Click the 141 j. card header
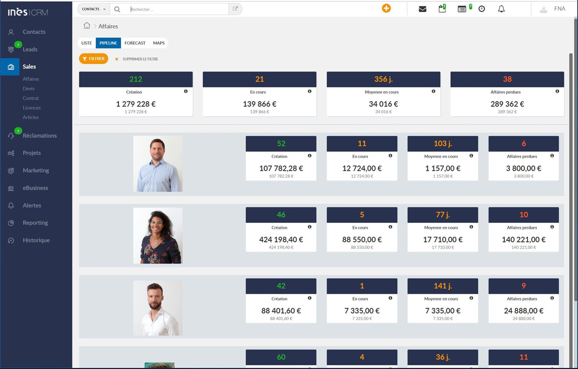 [x=443, y=286]
